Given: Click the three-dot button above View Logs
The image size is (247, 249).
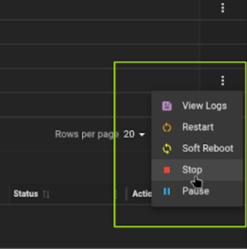Looking at the screenshot, I should pyautogui.click(x=222, y=81).
